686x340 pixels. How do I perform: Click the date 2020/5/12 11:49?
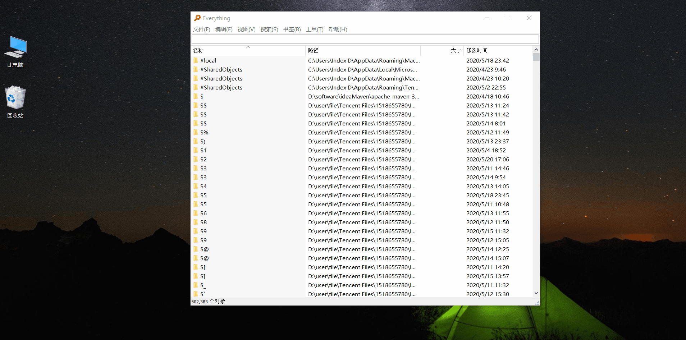point(488,132)
